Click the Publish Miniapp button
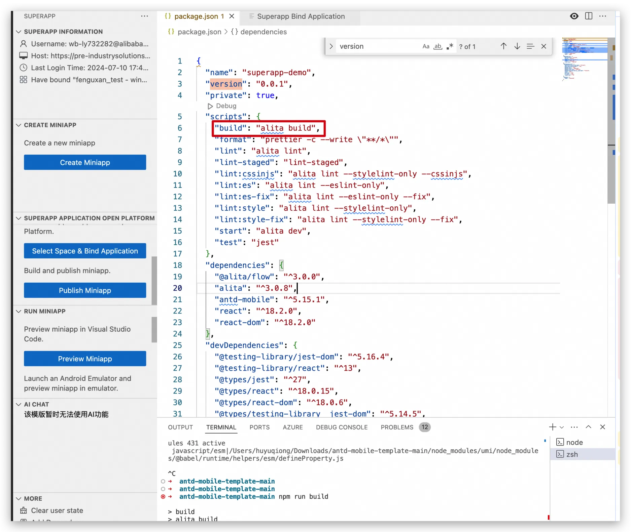 tap(85, 290)
